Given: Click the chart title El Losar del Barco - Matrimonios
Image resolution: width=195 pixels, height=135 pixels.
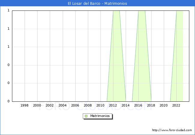Looking at the screenshot, I should click(x=97, y=3).
